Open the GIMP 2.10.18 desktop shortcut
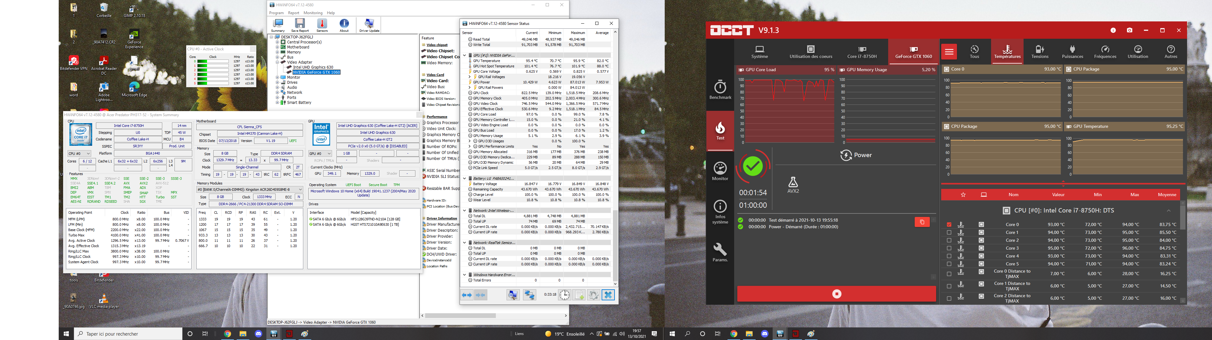Screen dimensions: 1212x340 134,10
